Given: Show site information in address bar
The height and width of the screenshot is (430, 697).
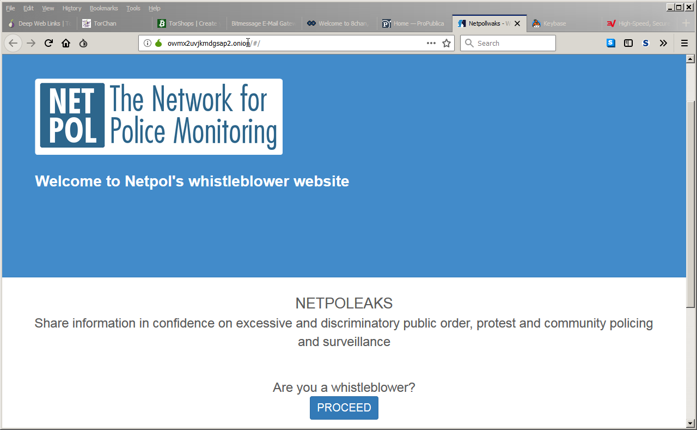Looking at the screenshot, I should (148, 43).
